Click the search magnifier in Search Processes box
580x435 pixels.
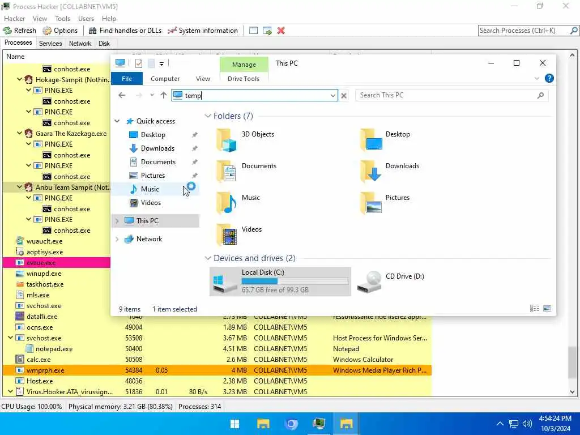(x=574, y=31)
